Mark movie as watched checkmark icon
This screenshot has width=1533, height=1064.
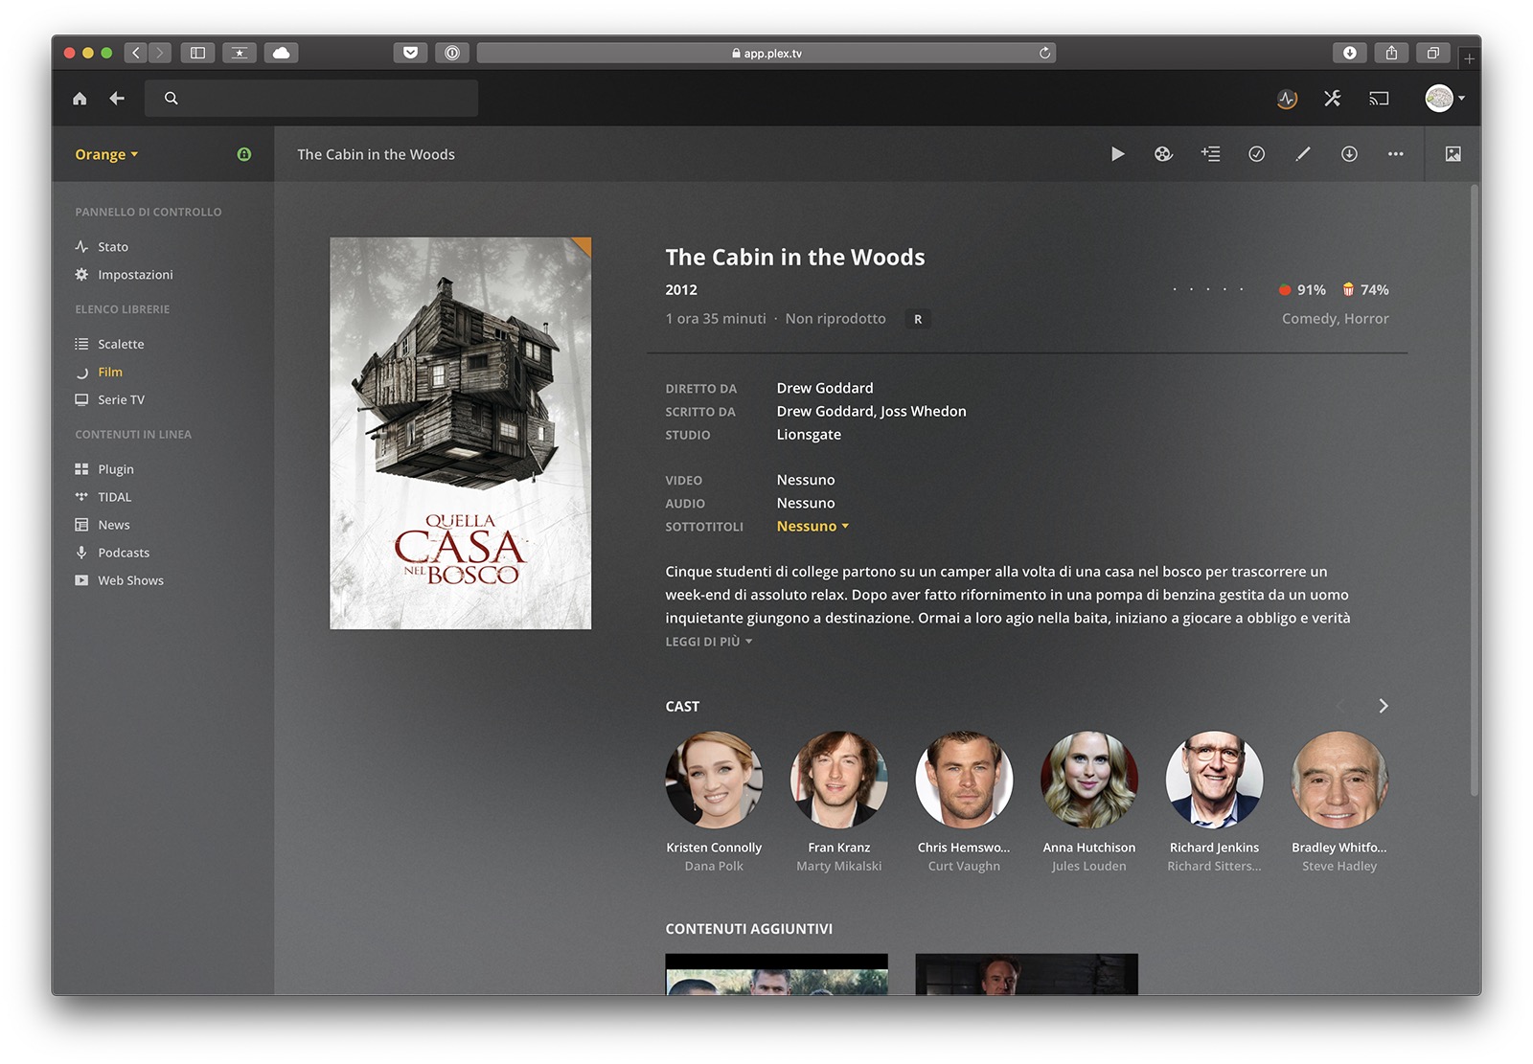1256,154
